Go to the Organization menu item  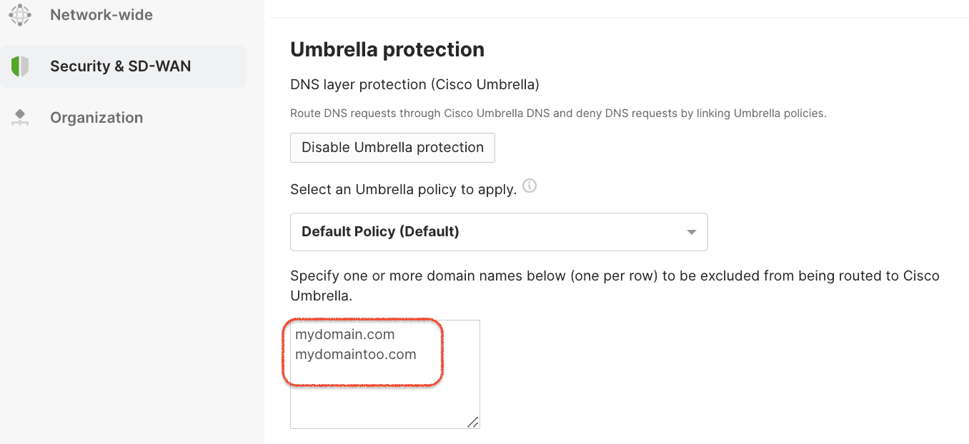coord(96,117)
